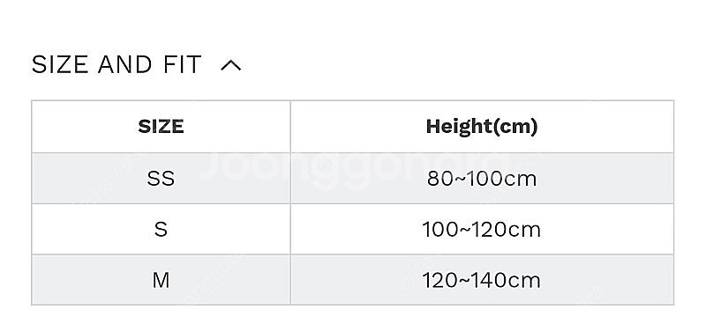Select the Height(cm) column header
706x331 pixels.
point(482,127)
